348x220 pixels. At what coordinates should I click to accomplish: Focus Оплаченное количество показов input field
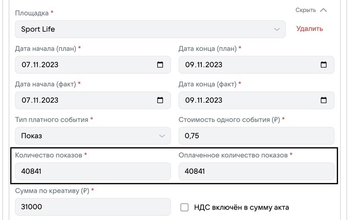click(256, 171)
